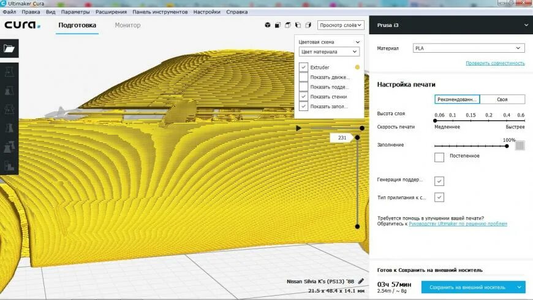Viewport: 533px width, 300px height.
Task: Toggle the Extruder checkbox
Action: [303, 67]
